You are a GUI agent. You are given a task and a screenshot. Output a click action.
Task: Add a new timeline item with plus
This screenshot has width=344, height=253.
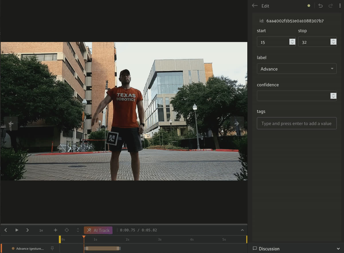[56, 230]
